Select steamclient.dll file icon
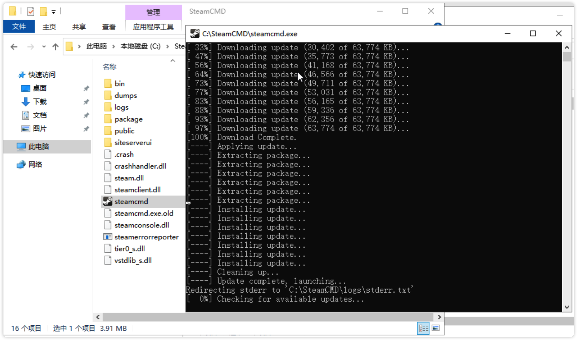The width and height of the screenshot is (577, 340). click(x=108, y=190)
